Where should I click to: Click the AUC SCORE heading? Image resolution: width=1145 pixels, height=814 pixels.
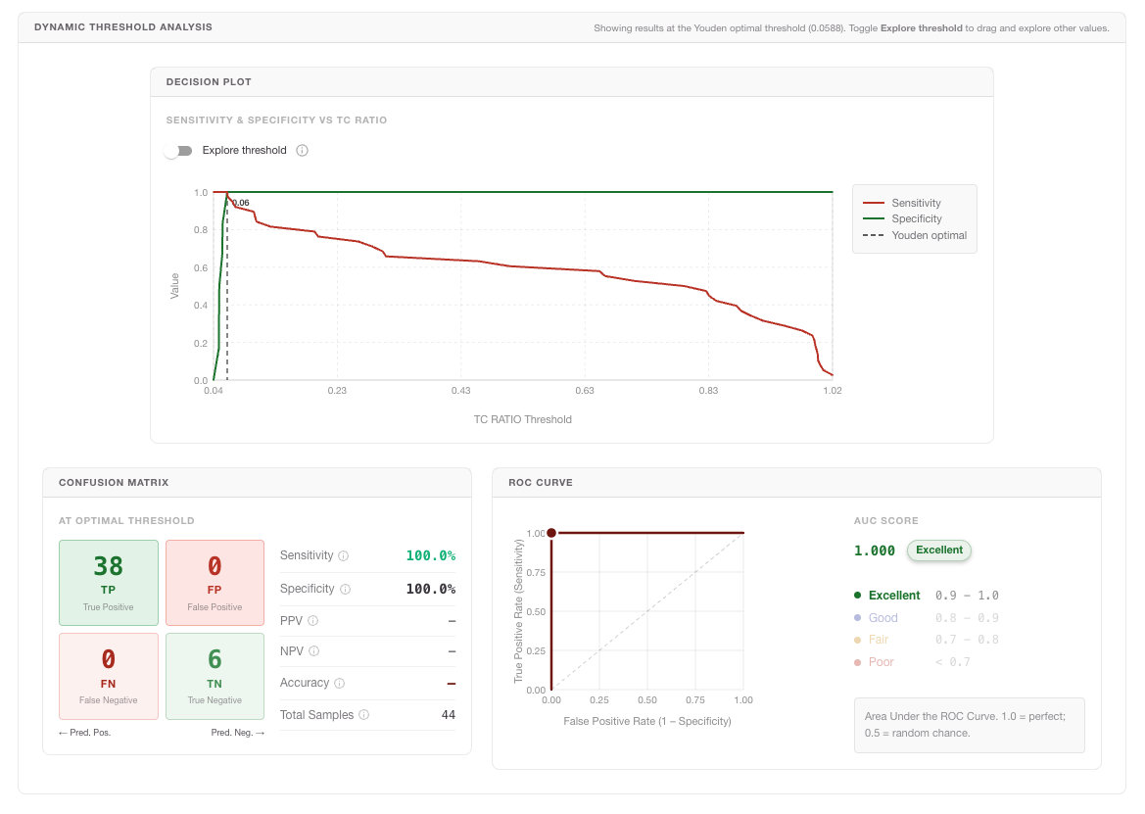[885, 521]
